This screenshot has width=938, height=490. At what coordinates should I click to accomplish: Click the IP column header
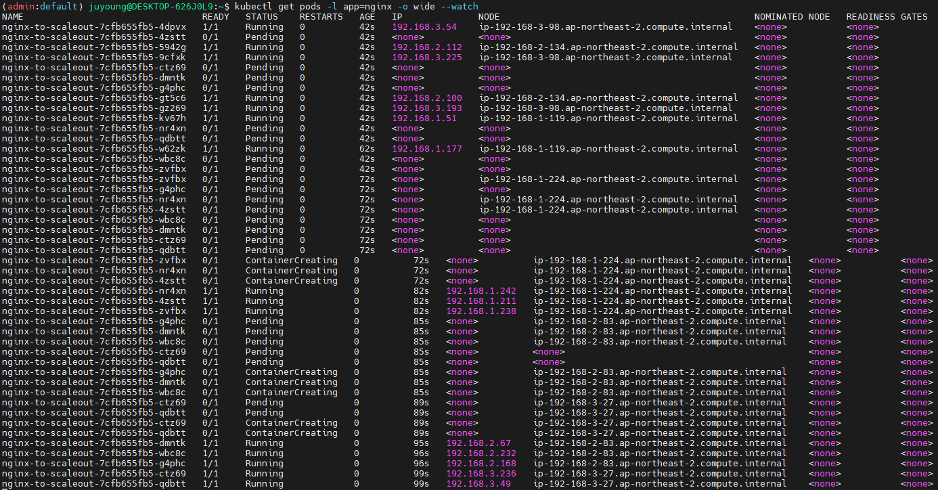pyautogui.click(x=397, y=17)
